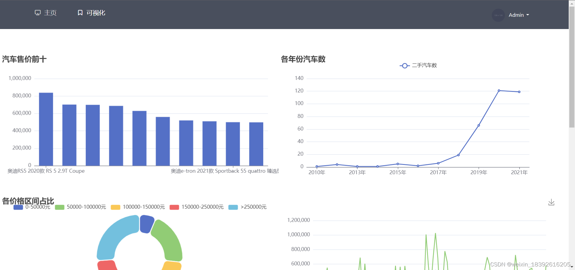Image resolution: width=575 pixels, height=270 pixels.
Task: Expand the Admin user dropdown
Action: 519,15
